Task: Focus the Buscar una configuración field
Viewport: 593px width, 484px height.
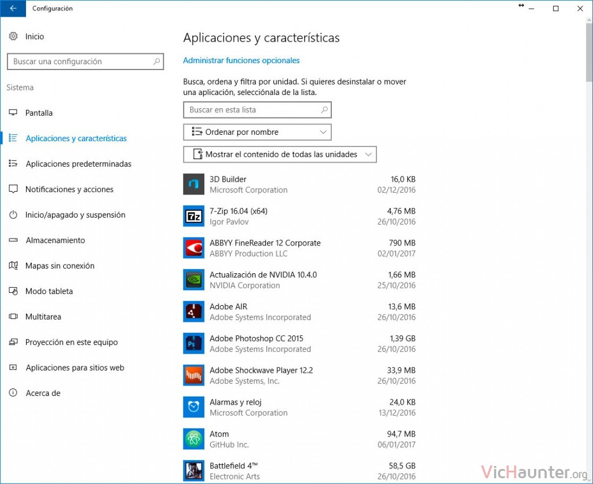Action: coord(85,61)
